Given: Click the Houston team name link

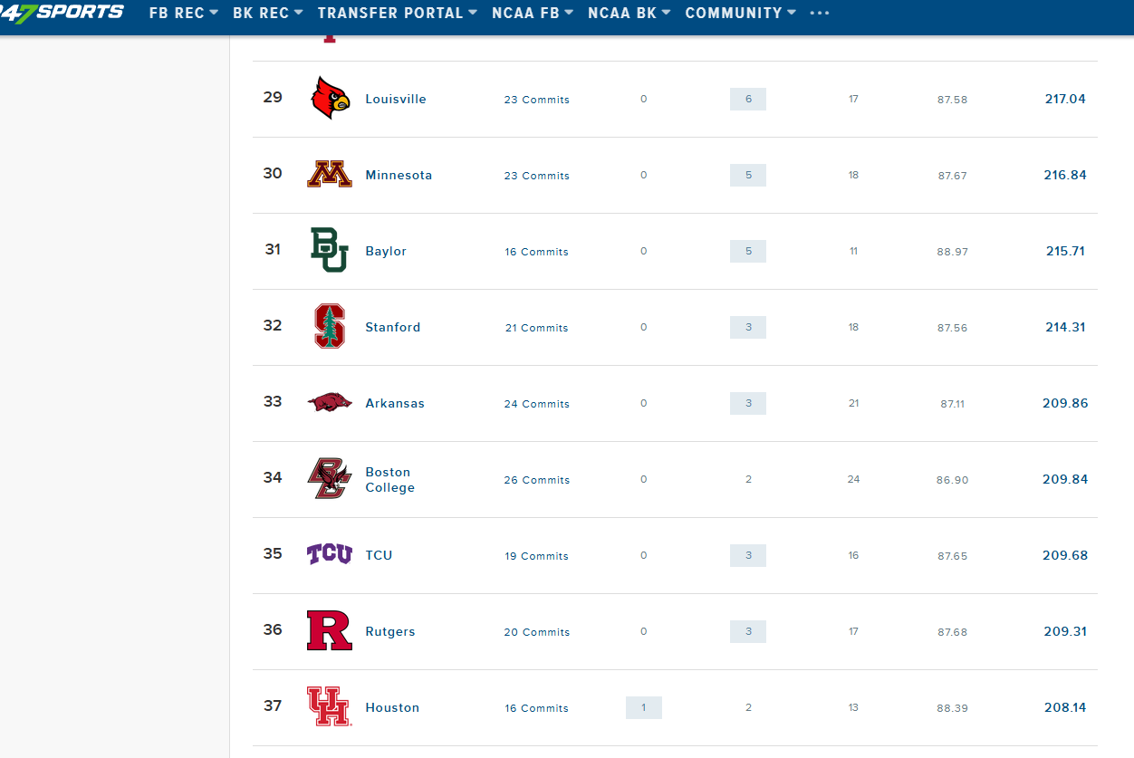Looking at the screenshot, I should click(x=392, y=707).
